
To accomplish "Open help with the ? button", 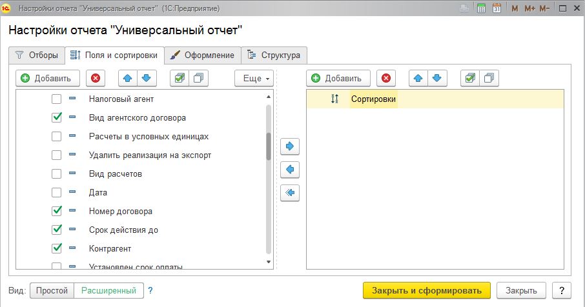I will coord(562,290).
